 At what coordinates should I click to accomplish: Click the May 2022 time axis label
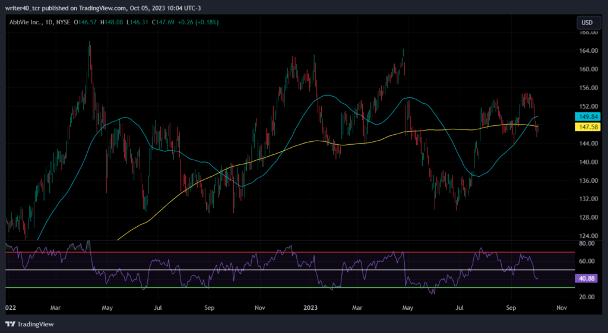click(107, 308)
